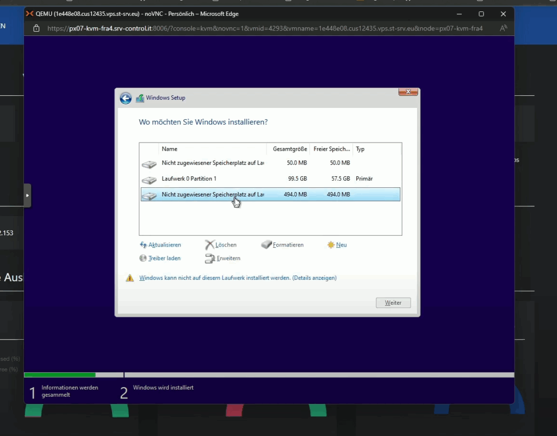Image resolution: width=557 pixels, height=436 pixels.
Task: Click the 99.5 GB total size cell
Action: pos(298,179)
